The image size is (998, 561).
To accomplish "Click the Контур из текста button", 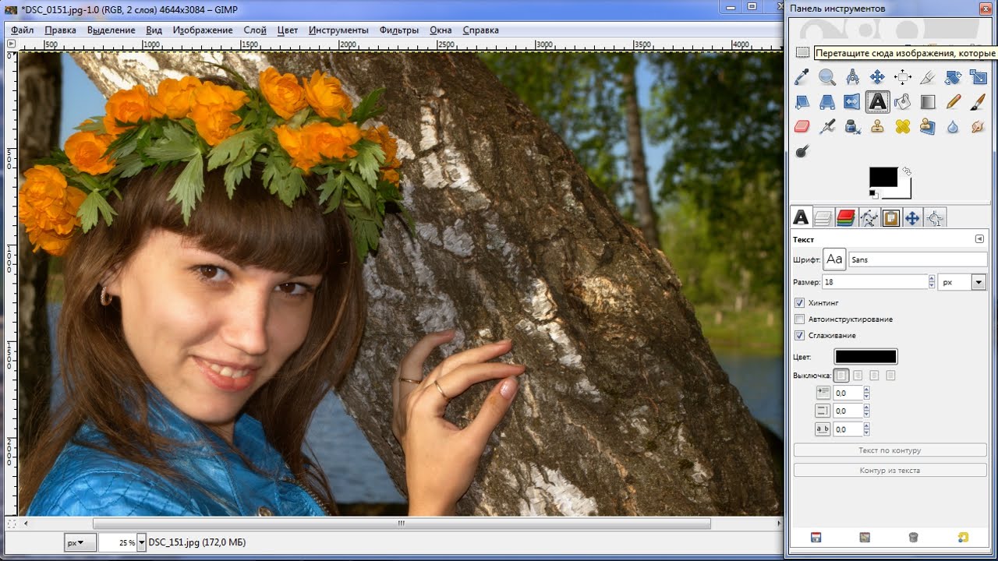I will (x=890, y=471).
